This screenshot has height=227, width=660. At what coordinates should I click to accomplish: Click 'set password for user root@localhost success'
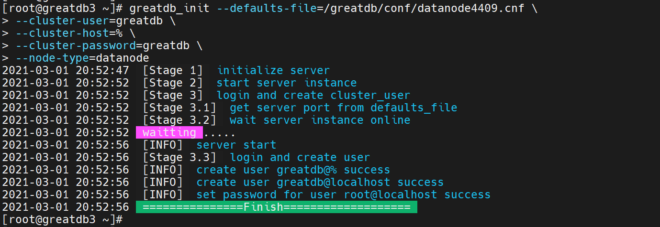(344, 195)
